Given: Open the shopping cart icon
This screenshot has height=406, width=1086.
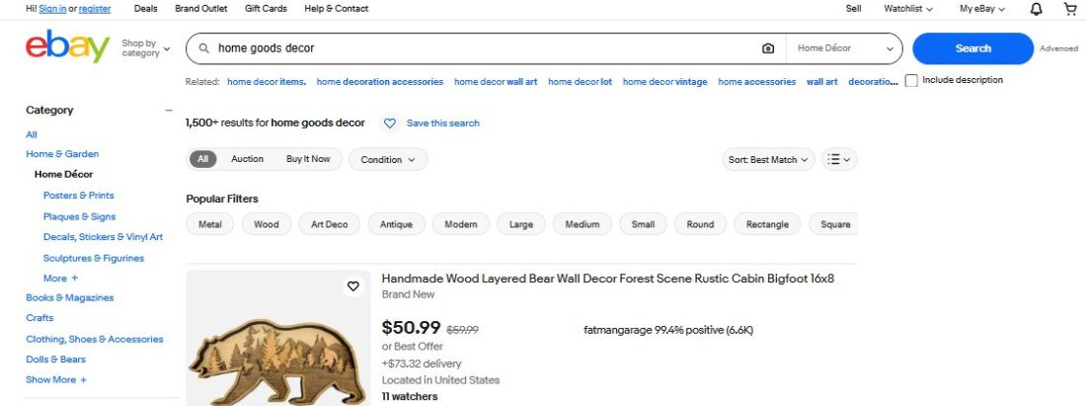Looking at the screenshot, I should 1070,9.
